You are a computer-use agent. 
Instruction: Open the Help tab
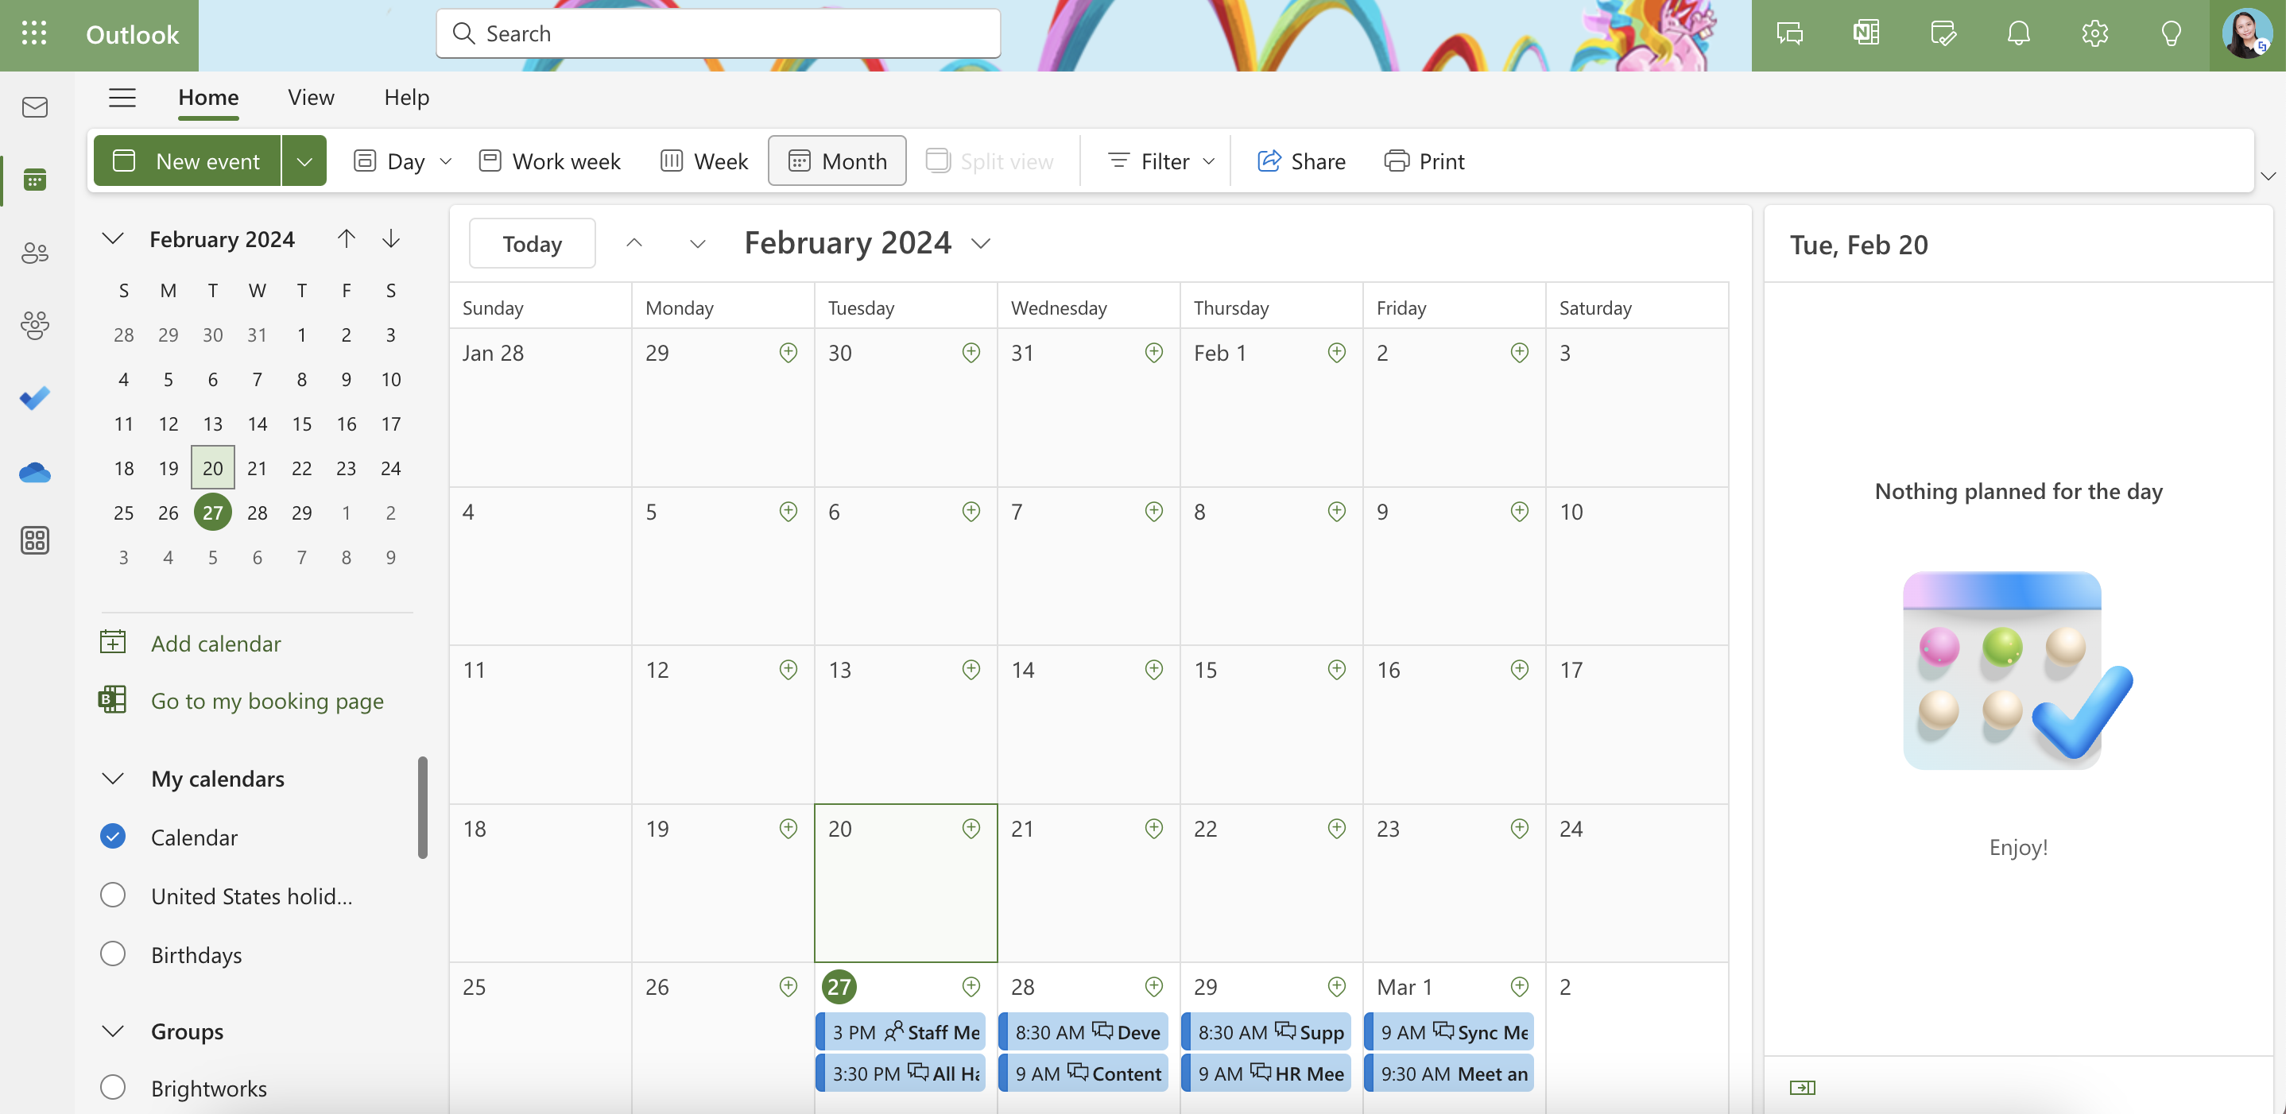click(x=406, y=97)
